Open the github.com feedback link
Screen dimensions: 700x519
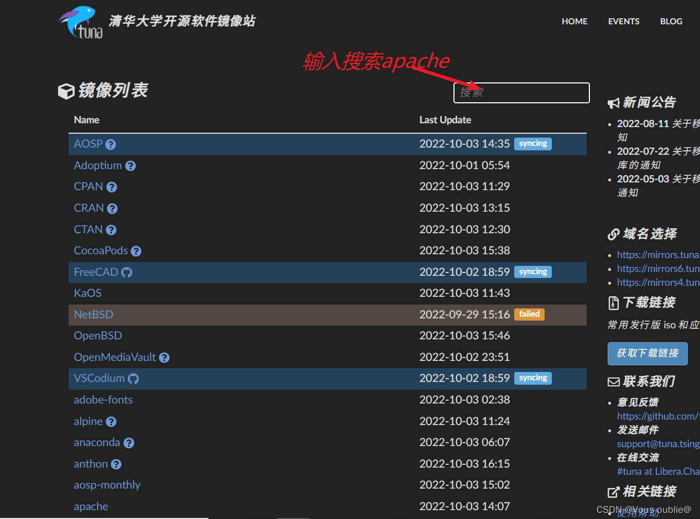(x=659, y=416)
